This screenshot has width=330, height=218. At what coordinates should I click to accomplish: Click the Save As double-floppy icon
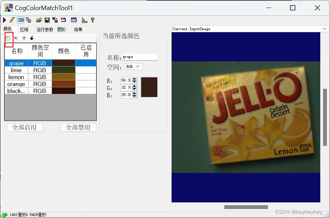(55, 20)
